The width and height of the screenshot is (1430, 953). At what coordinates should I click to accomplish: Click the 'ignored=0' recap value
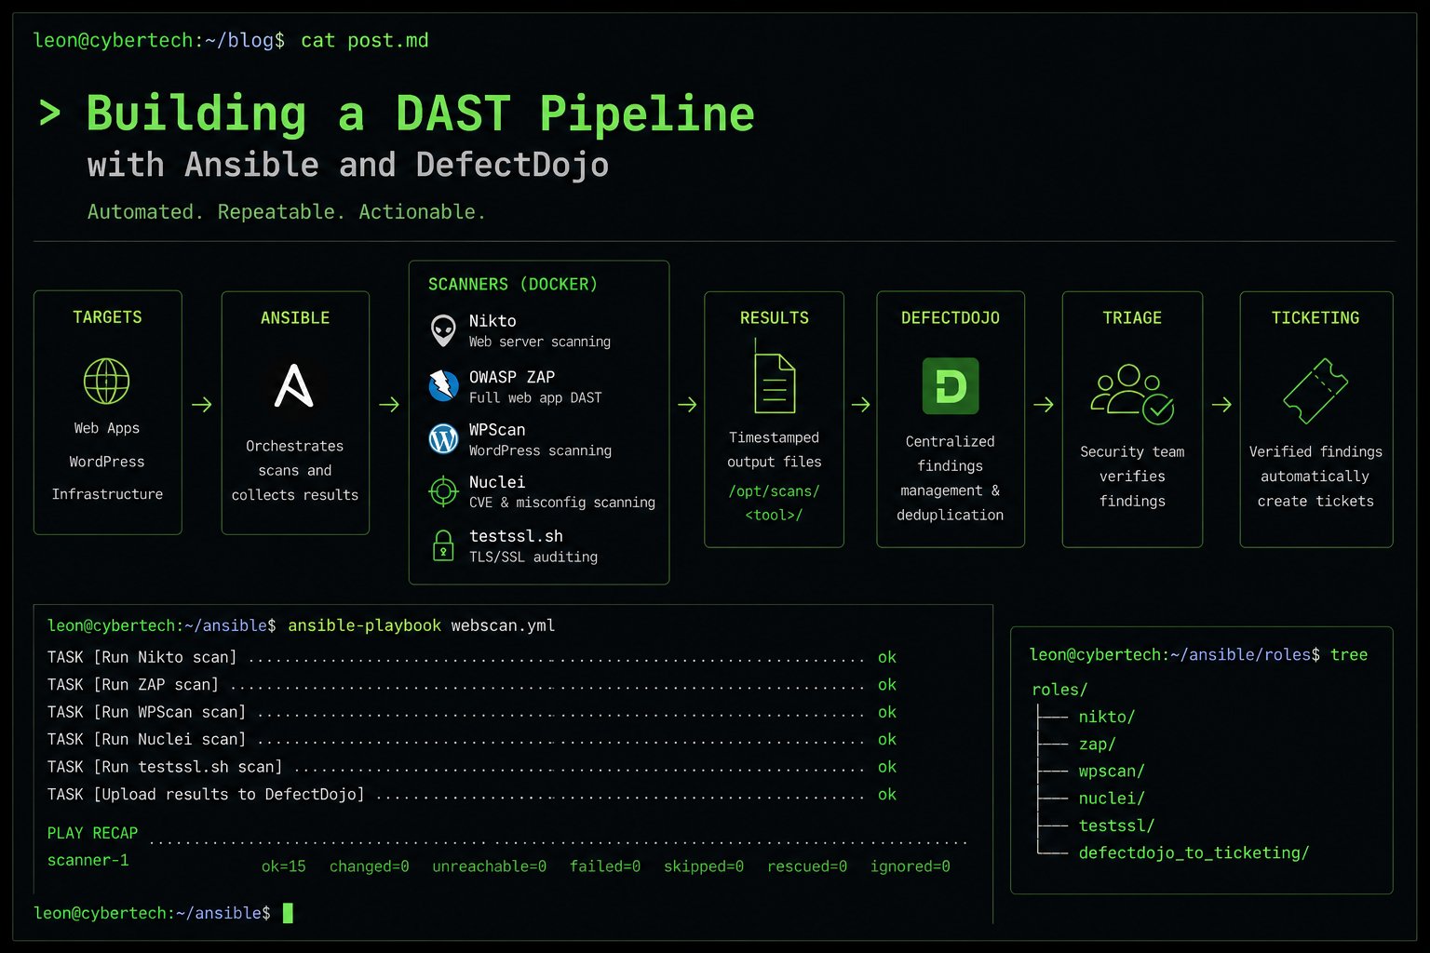coord(911,866)
